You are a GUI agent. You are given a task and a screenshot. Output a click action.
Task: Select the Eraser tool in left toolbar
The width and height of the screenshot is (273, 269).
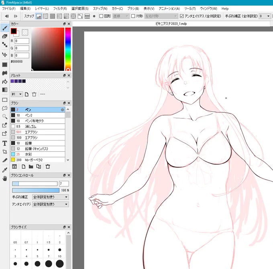pos(5,36)
